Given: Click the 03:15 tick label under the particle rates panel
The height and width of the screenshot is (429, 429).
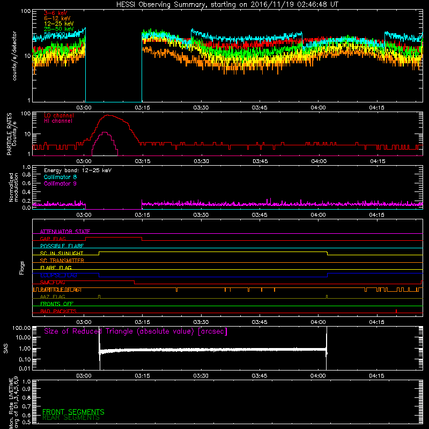Looking at the screenshot, I should pyautogui.click(x=143, y=161).
